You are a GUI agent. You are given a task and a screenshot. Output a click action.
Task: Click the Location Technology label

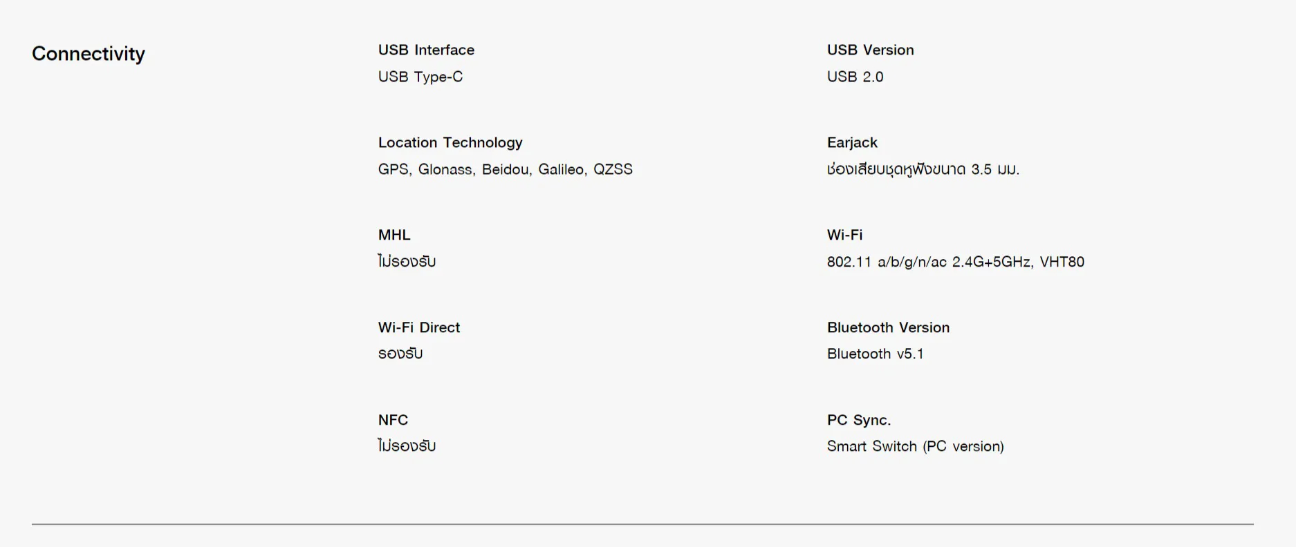[450, 142]
